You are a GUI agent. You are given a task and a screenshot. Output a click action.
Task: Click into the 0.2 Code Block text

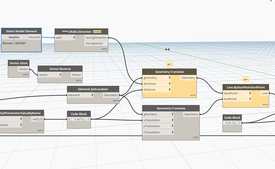point(232,123)
